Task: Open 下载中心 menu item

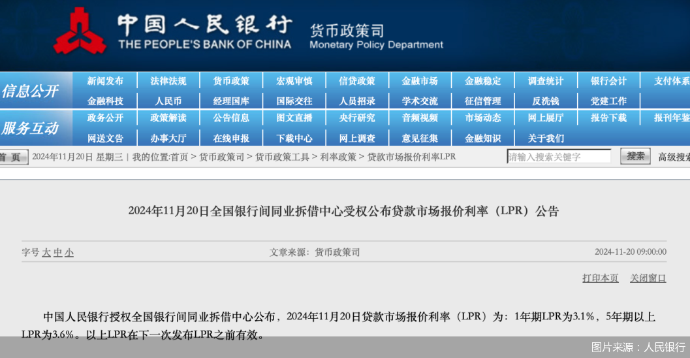Action: click(294, 138)
